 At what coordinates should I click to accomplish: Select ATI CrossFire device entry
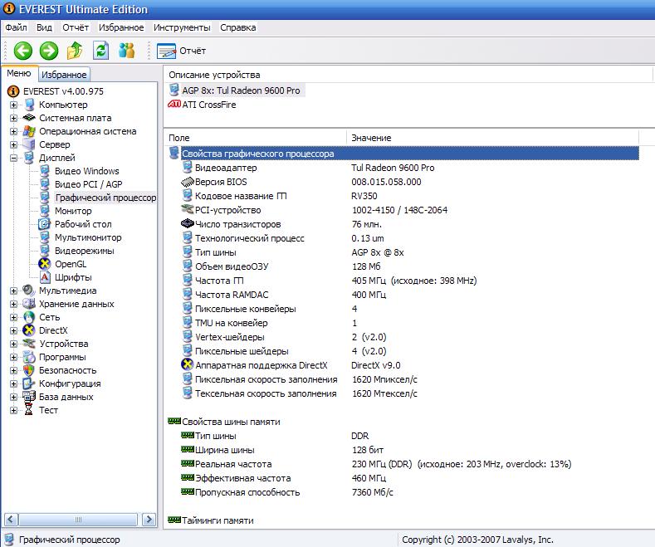209,105
